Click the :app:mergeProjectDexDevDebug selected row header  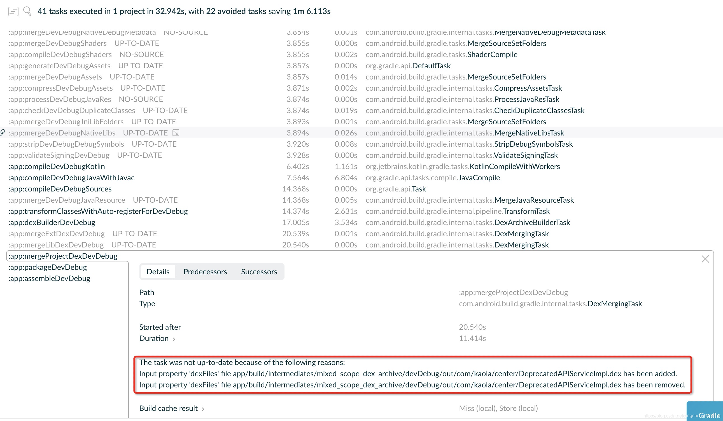click(63, 256)
